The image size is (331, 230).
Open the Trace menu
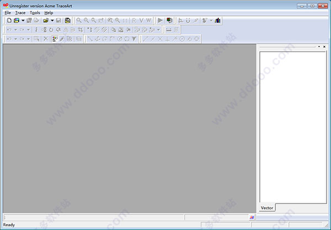click(x=20, y=13)
